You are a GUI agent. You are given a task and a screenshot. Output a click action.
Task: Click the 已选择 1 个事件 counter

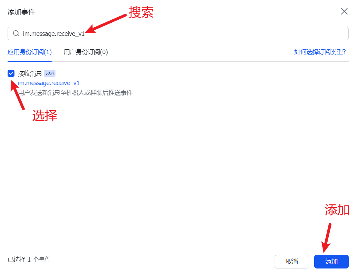[29, 260]
